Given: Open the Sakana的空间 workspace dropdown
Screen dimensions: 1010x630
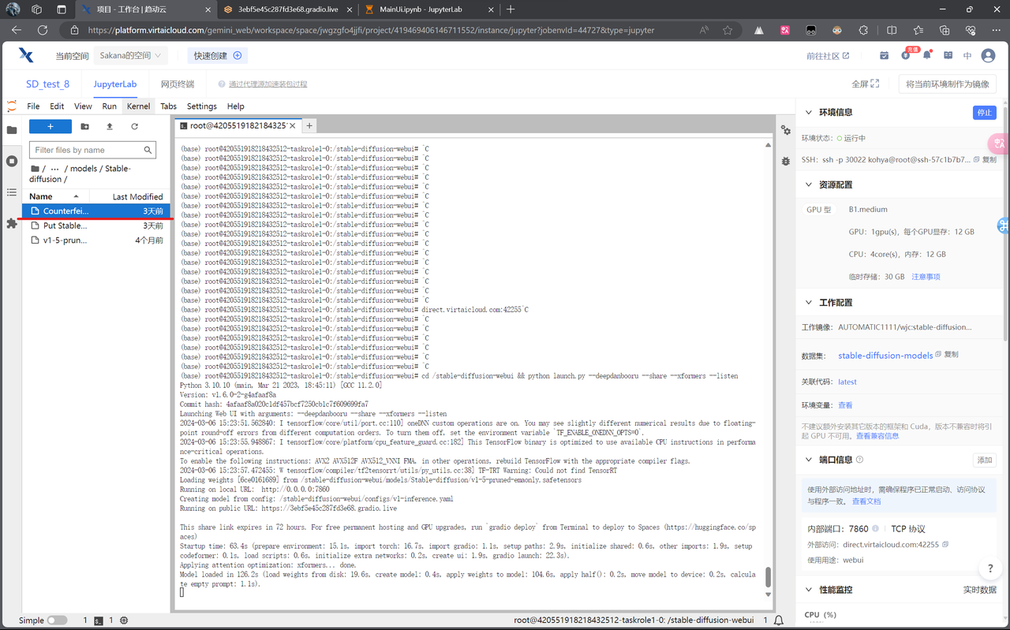Looking at the screenshot, I should pos(130,56).
